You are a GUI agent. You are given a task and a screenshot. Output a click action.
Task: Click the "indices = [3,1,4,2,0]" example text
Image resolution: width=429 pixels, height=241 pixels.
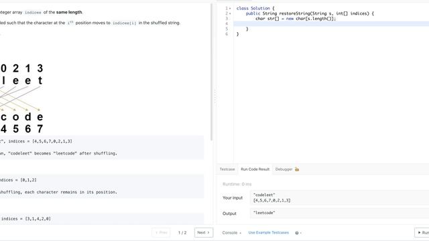(x=26, y=219)
